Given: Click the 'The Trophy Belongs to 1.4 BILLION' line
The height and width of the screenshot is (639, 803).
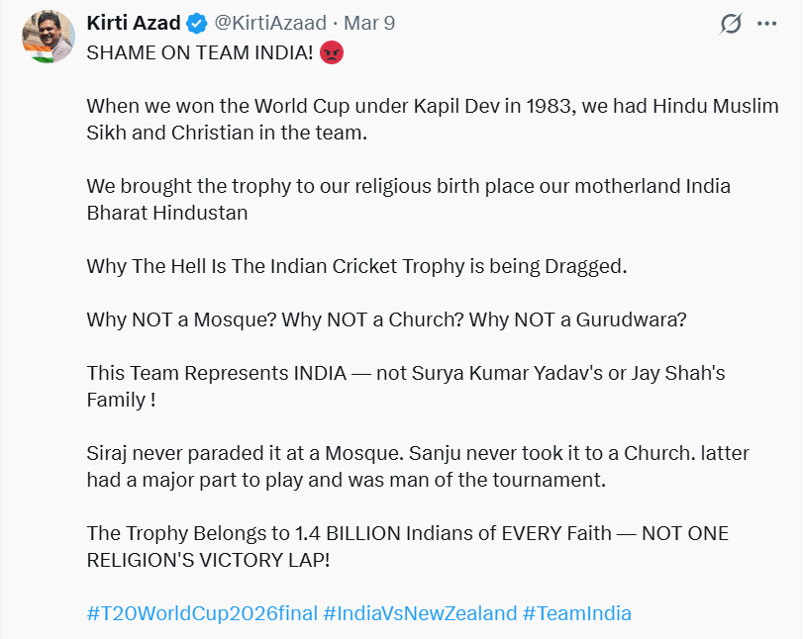Looking at the screenshot, I should point(407,533).
